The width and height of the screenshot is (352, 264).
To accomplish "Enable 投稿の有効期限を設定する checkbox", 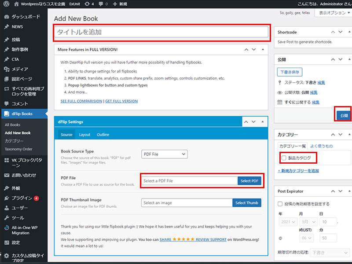I will [280, 204].
